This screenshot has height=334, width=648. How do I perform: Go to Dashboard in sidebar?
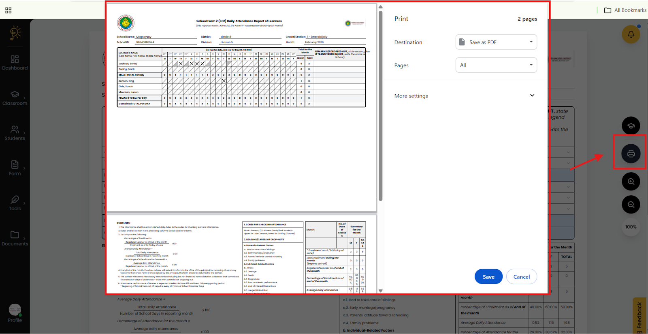pos(15,63)
